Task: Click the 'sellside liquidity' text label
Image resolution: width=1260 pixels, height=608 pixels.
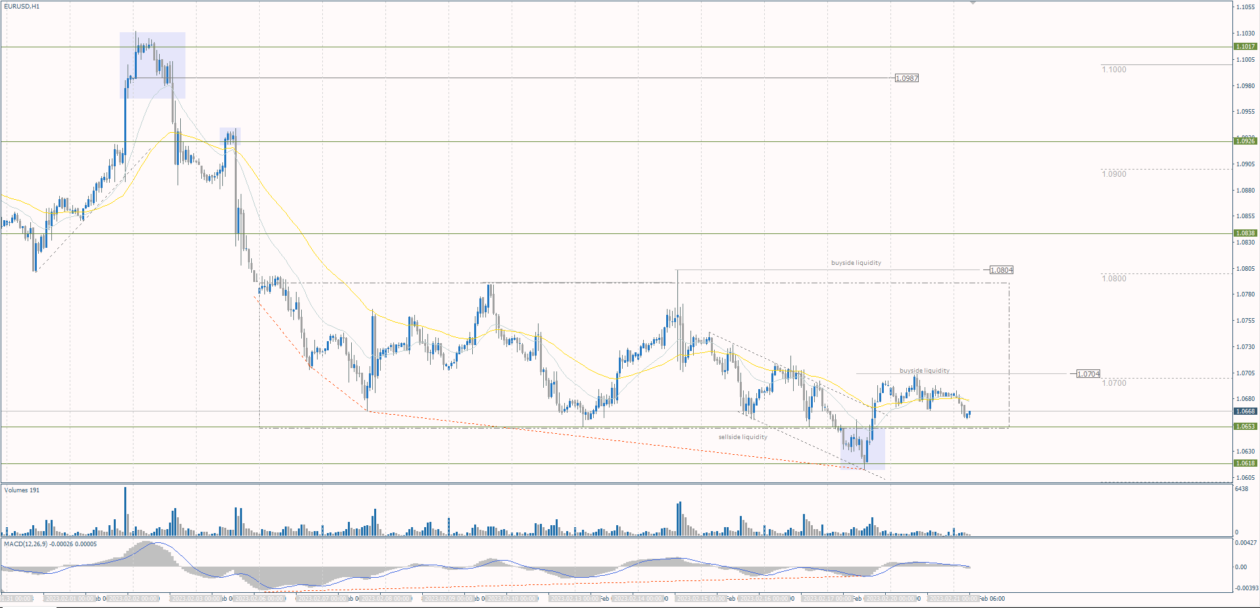Action: pyautogui.click(x=742, y=437)
